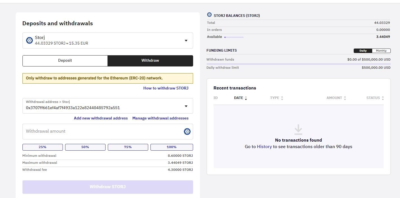This screenshot has width=400, height=198.
Task: Sort transactions by AMOUNT arrows
Action: (x=345, y=98)
